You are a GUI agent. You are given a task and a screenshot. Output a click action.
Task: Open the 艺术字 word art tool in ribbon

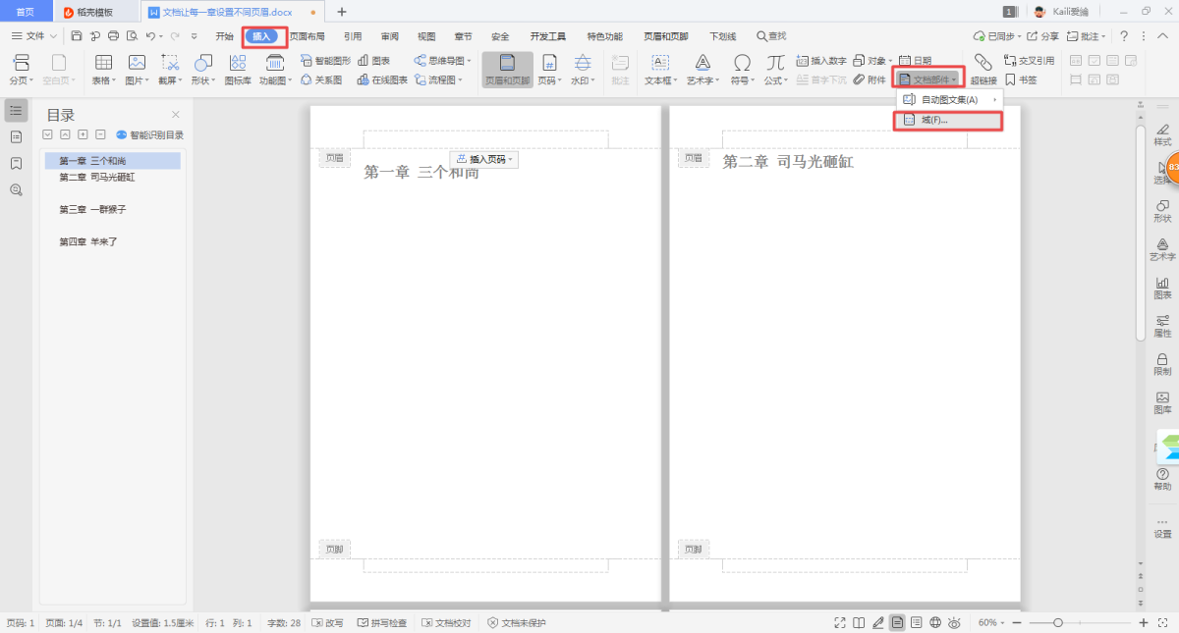[702, 69]
